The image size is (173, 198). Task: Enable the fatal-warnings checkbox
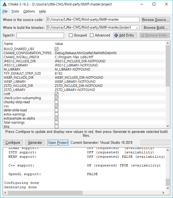point(57,122)
